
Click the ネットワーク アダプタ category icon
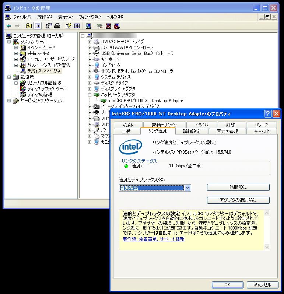click(97, 95)
